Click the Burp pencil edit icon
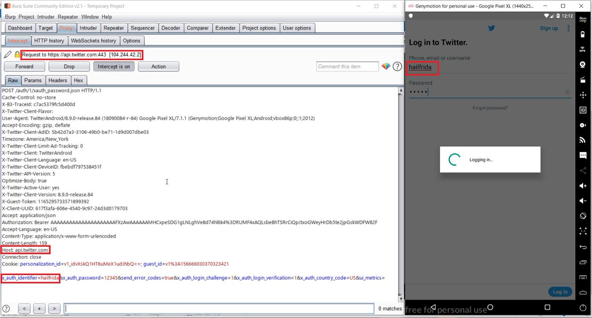This screenshot has width=592, height=318. 7,54
